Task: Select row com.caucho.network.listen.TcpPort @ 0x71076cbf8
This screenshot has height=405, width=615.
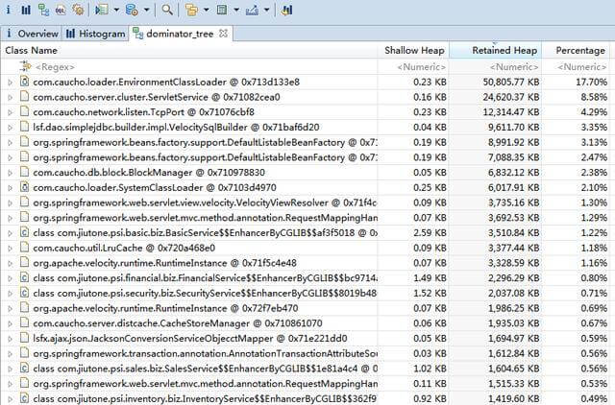Action: tap(306, 112)
